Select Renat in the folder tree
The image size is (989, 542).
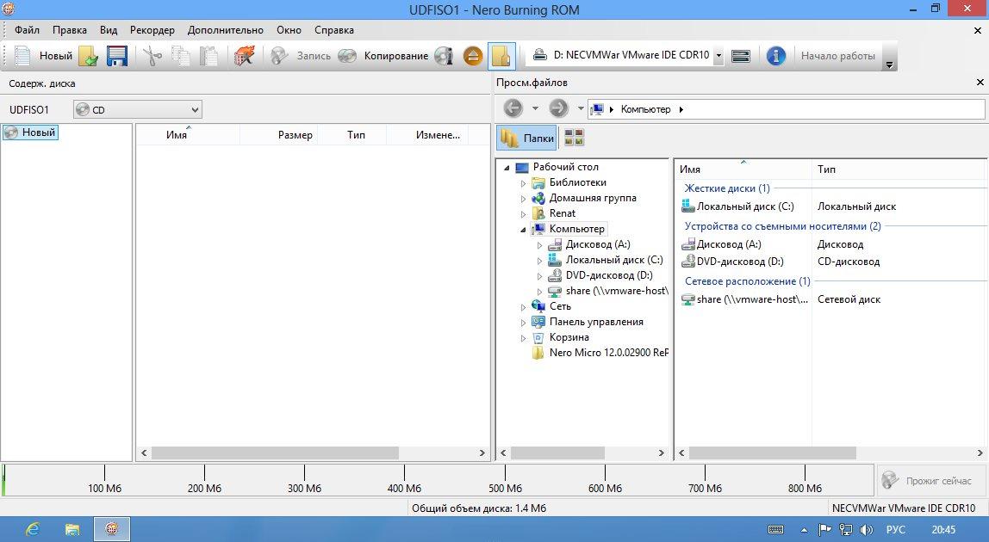coord(562,213)
